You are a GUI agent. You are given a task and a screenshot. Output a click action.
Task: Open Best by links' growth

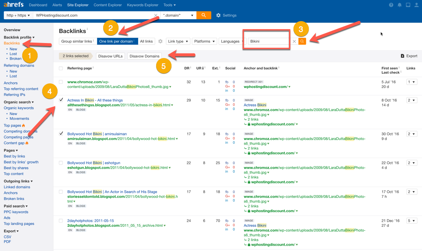coord(21,162)
